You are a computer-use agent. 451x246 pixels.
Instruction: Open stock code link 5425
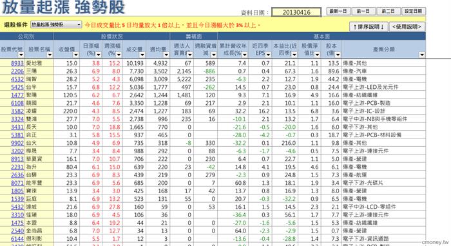17,87
